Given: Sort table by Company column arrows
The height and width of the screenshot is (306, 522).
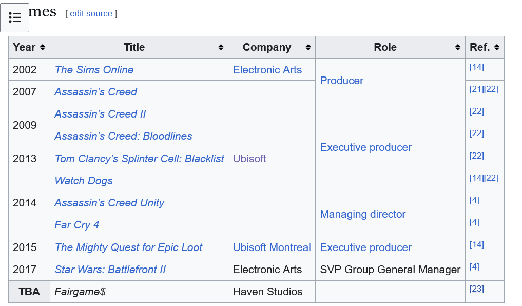Looking at the screenshot, I should tap(308, 47).
